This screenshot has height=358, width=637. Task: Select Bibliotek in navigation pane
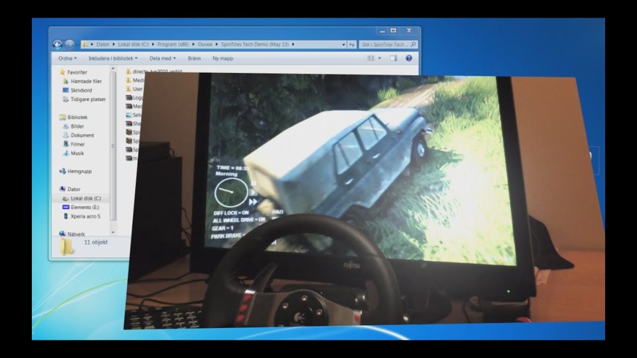pyautogui.click(x=77, y=117)
